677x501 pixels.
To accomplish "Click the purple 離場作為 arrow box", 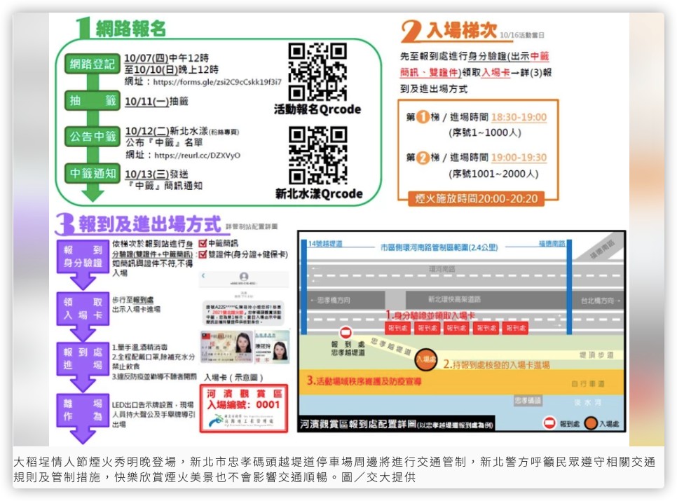I will tap(83, 411).
